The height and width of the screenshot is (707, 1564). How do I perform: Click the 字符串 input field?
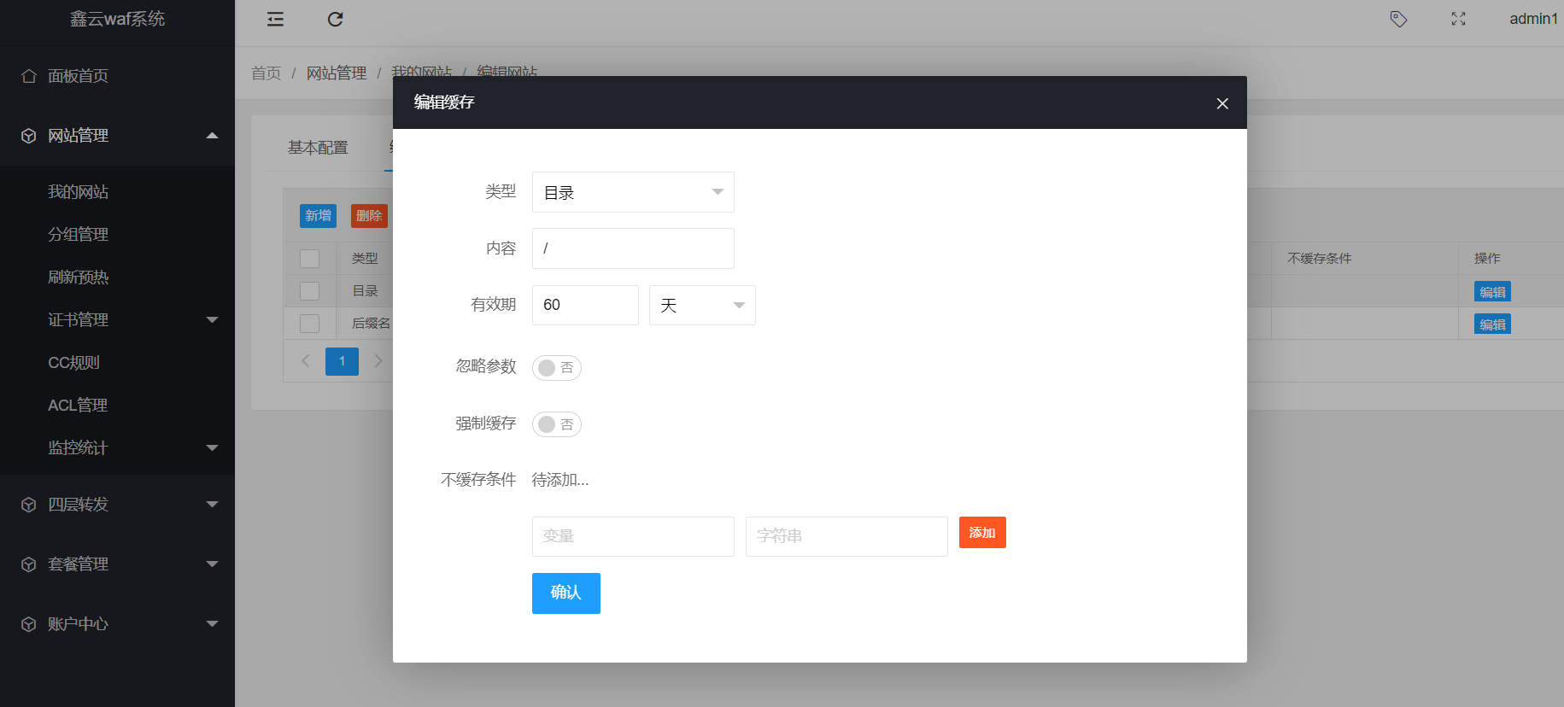pos(846,536)
